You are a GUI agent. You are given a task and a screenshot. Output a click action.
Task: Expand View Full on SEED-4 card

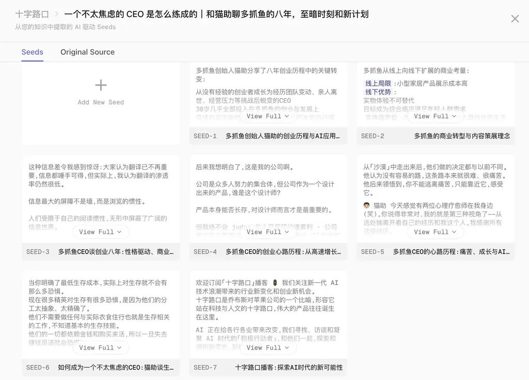pos(268,232)
